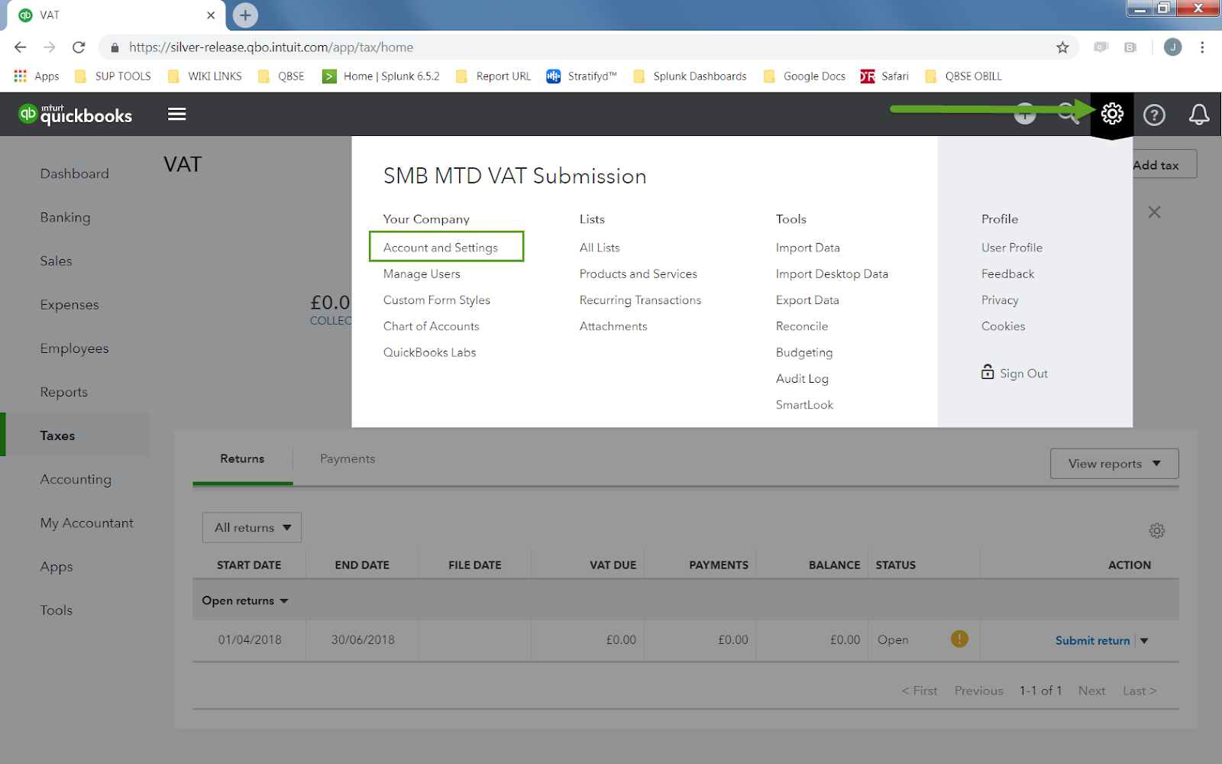Screen dimensions: 1222x764
Task: Click the QuickBooks logo
Action: [x=76, y=114]
